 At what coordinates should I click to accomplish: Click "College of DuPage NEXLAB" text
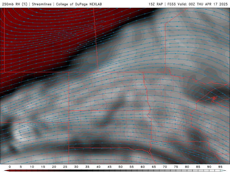tap(79, 4)
